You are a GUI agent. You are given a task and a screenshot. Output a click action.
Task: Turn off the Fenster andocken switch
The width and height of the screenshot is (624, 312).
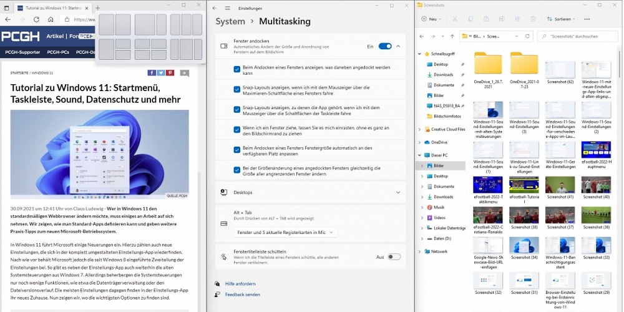385,46
